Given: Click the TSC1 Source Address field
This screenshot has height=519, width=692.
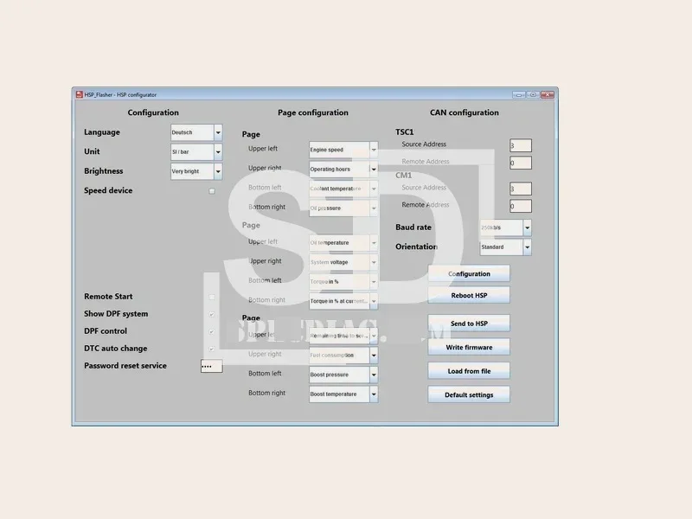Looking at the screenshot, I should coord(521,145).
